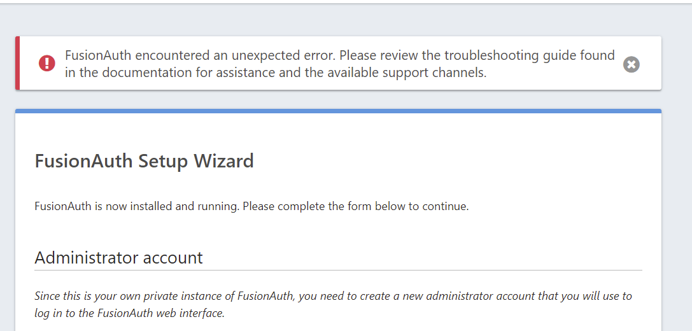Click the red exclamation error icon
The height and width of the screenshot is (331, 692).
pos(46,63)
